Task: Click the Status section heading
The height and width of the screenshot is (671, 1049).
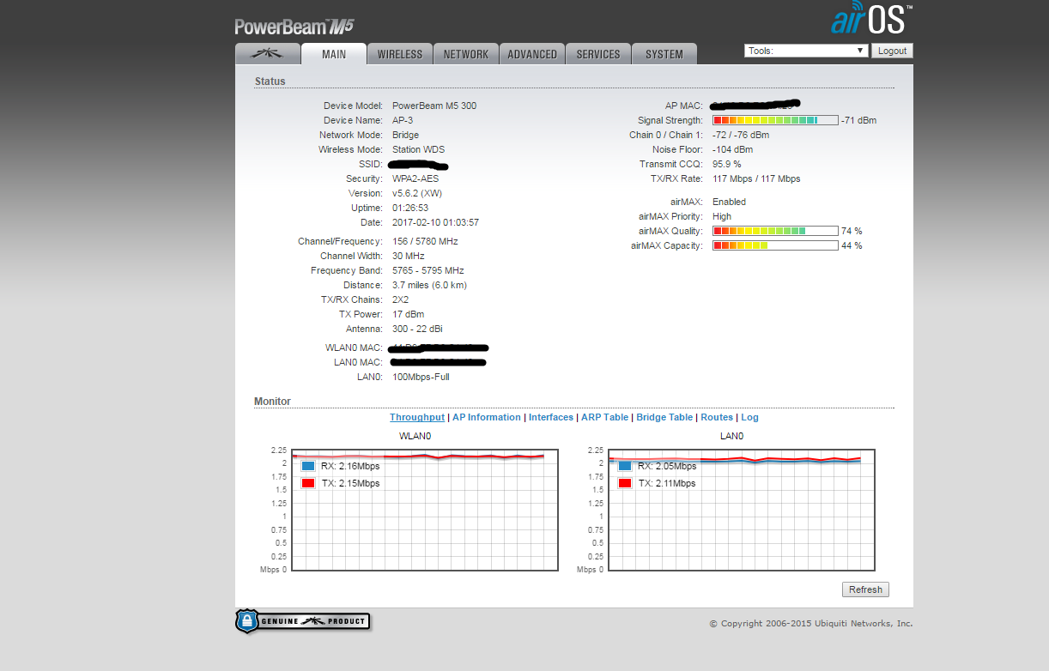Action: pyautogui.click(x=270, y=82)
